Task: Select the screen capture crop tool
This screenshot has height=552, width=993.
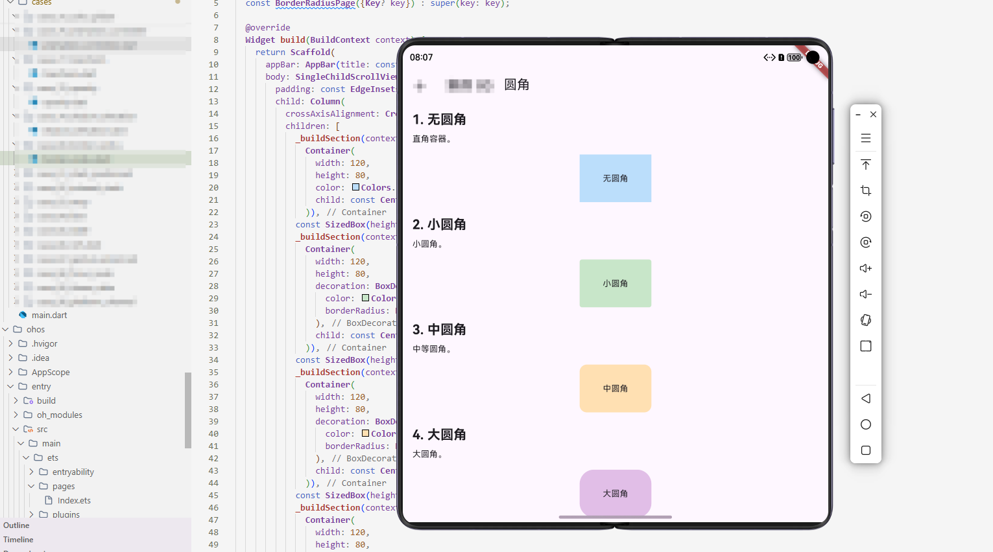Action: [865, 190]
